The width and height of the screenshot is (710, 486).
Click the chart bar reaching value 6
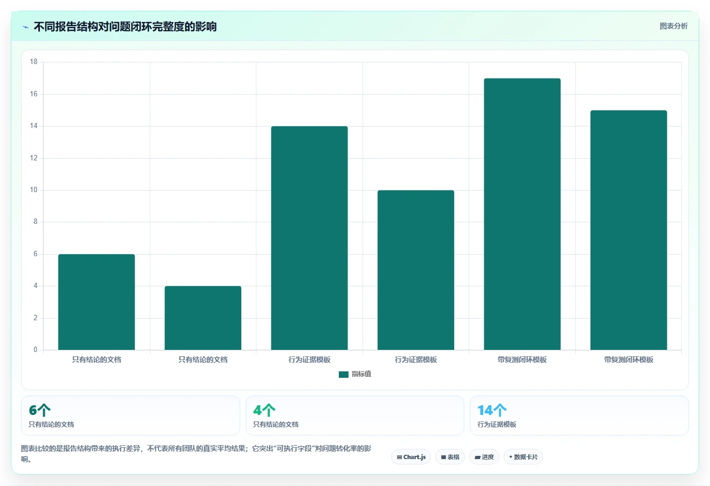pyautogui.click(x=96, y=302)
